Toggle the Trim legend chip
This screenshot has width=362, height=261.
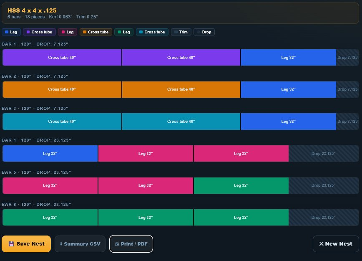point(181,32)
